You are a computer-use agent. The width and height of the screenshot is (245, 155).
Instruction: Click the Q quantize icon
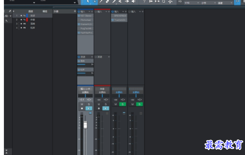point(164,1)
